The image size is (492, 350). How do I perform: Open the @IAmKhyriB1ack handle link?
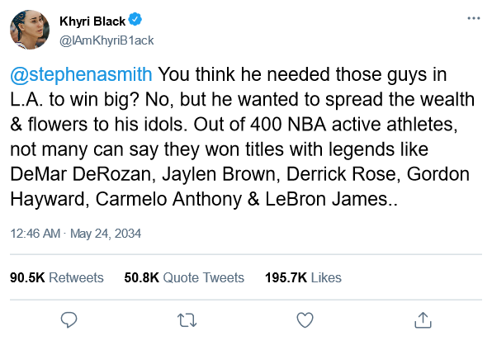pyautogui.click(x=106, y=40)
